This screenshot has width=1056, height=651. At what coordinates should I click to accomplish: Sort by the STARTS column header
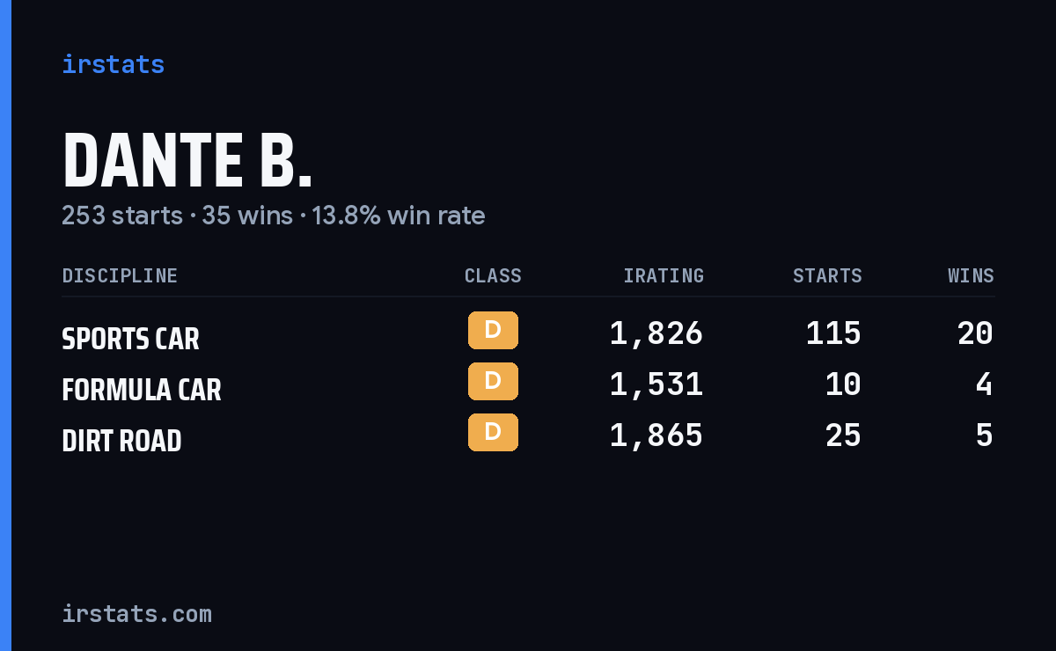[827, 275]
